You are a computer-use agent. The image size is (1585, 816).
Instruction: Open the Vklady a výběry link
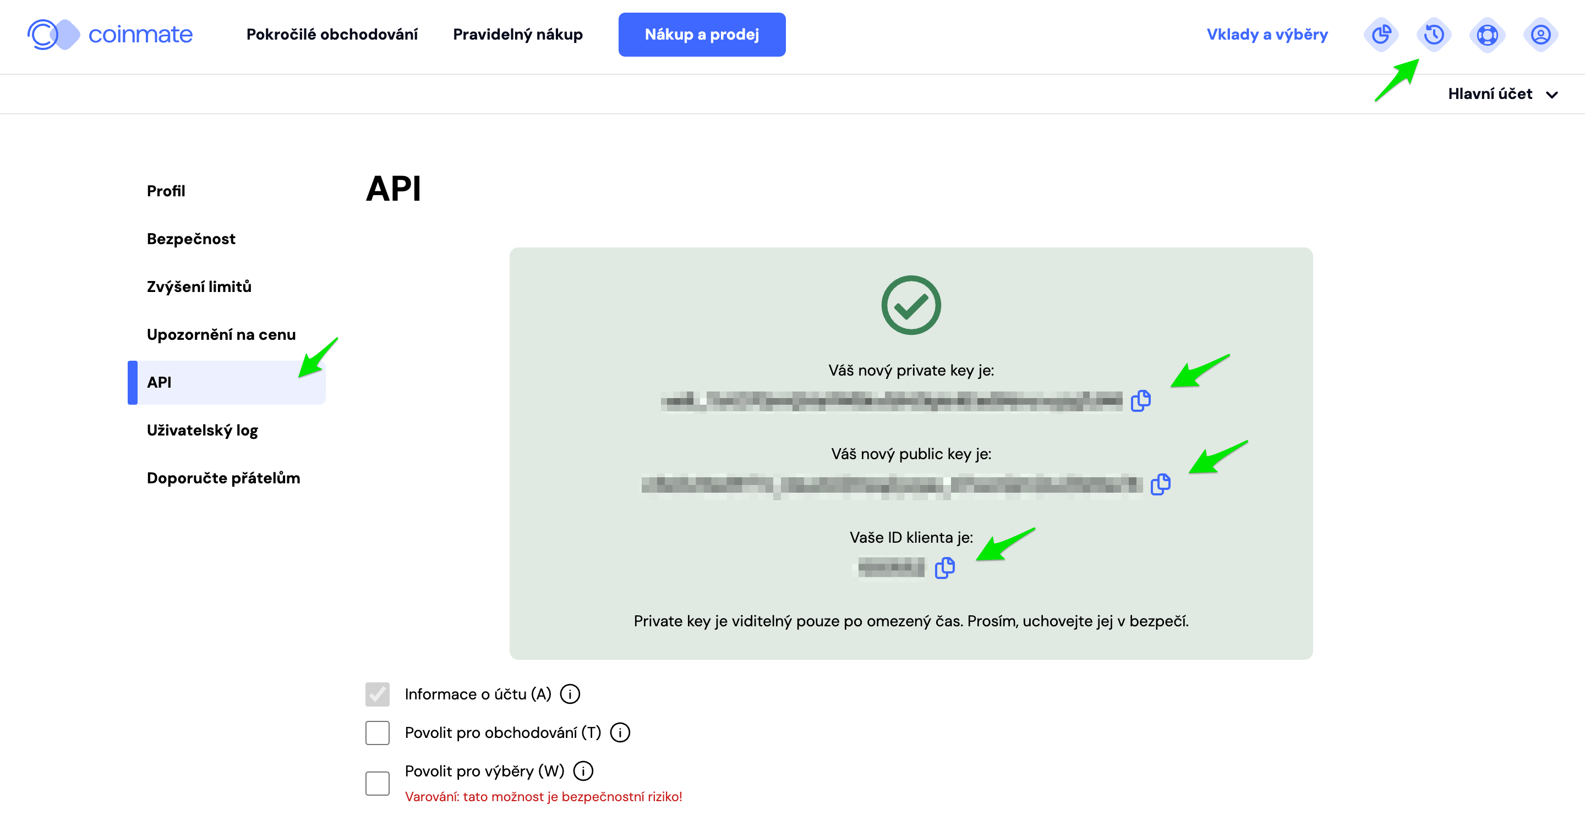click(1267, 35)
